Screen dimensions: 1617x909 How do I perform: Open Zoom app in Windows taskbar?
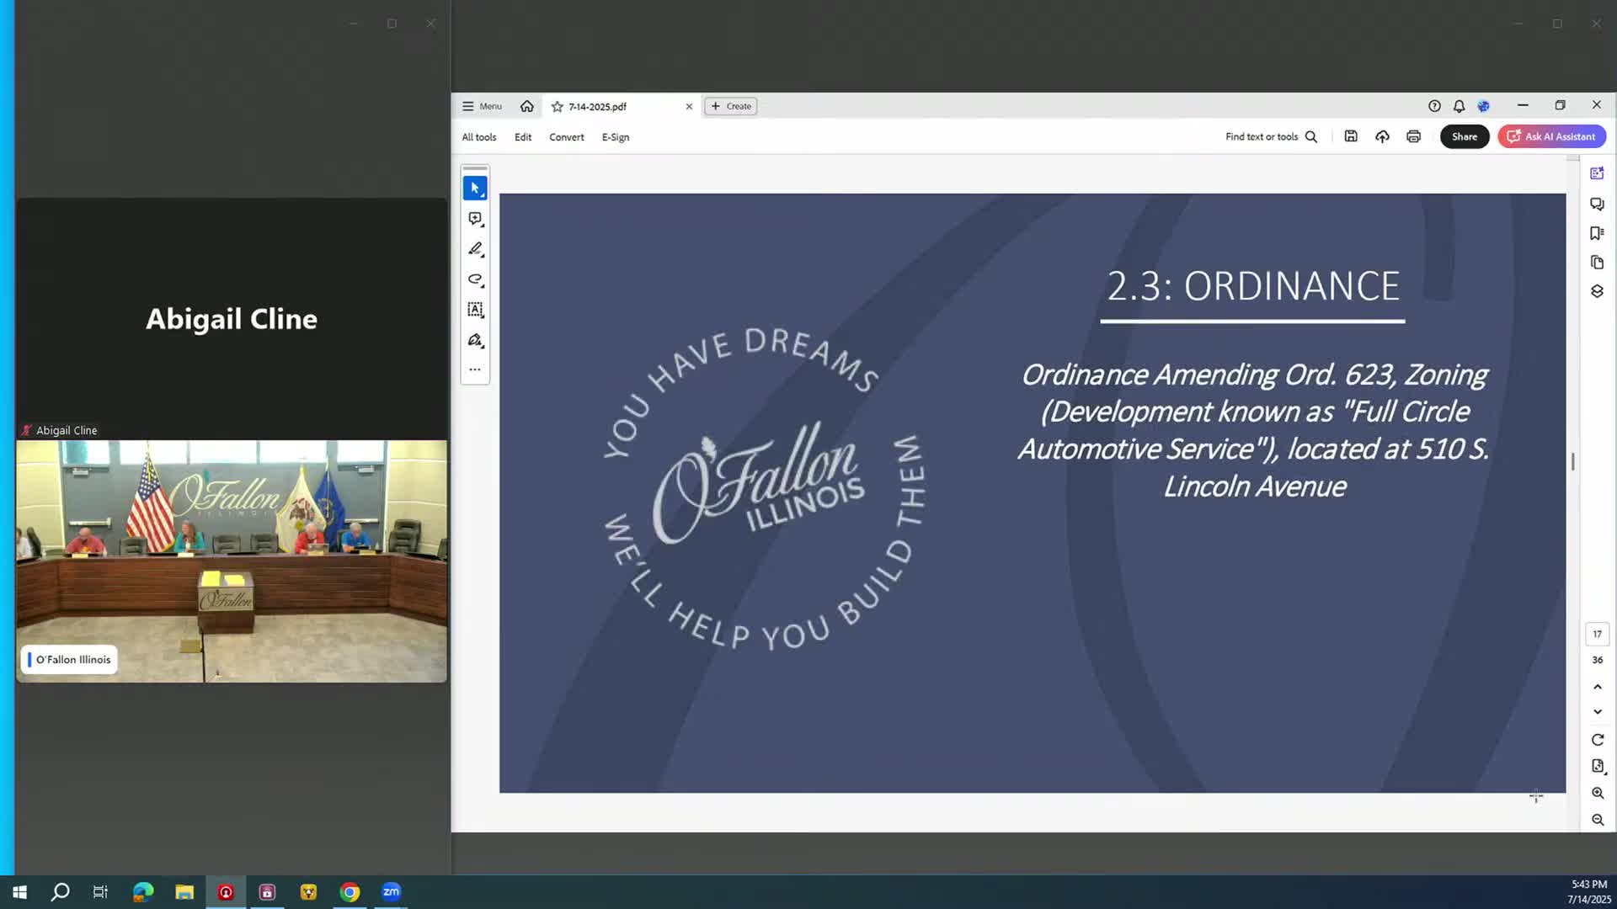[x=391, y=892]
